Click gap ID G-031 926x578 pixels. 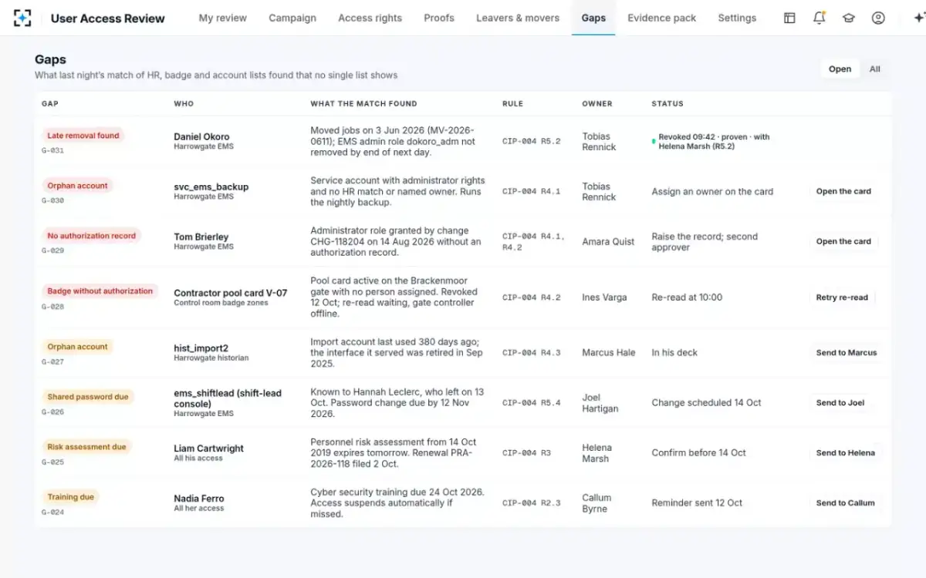(x=52, y=150)
